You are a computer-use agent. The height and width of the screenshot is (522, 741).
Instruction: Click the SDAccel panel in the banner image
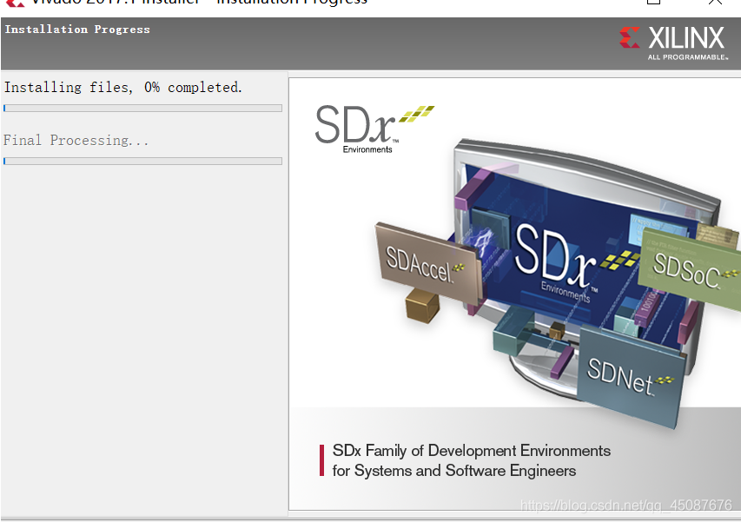click(427, 262)
